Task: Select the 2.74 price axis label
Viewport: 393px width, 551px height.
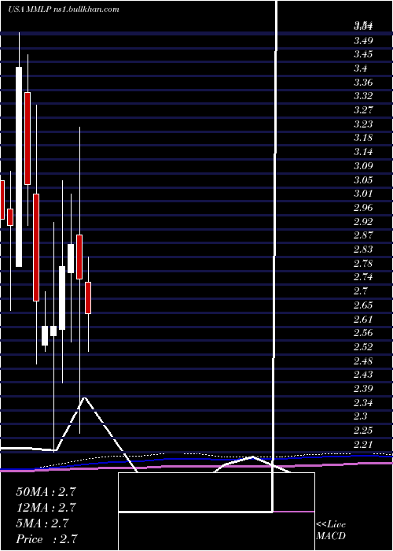Action: pos(363,277)
